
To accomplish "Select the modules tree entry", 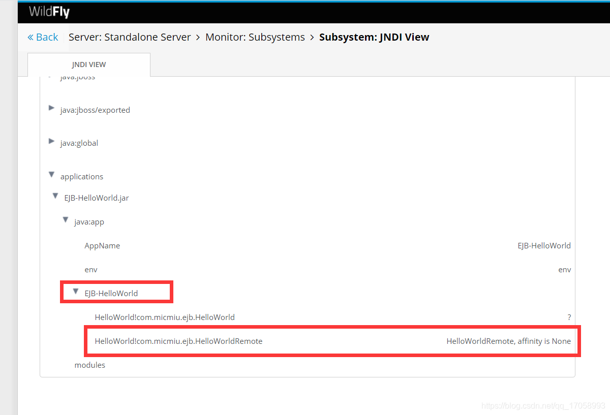I will coord(90,365).
